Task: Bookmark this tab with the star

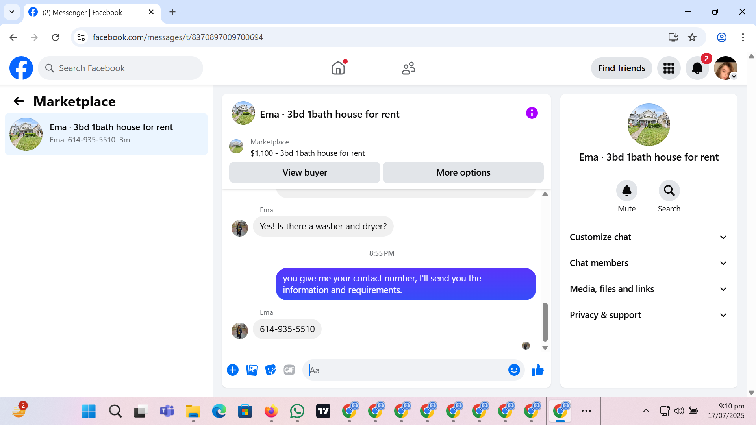Action: [692, 37]
